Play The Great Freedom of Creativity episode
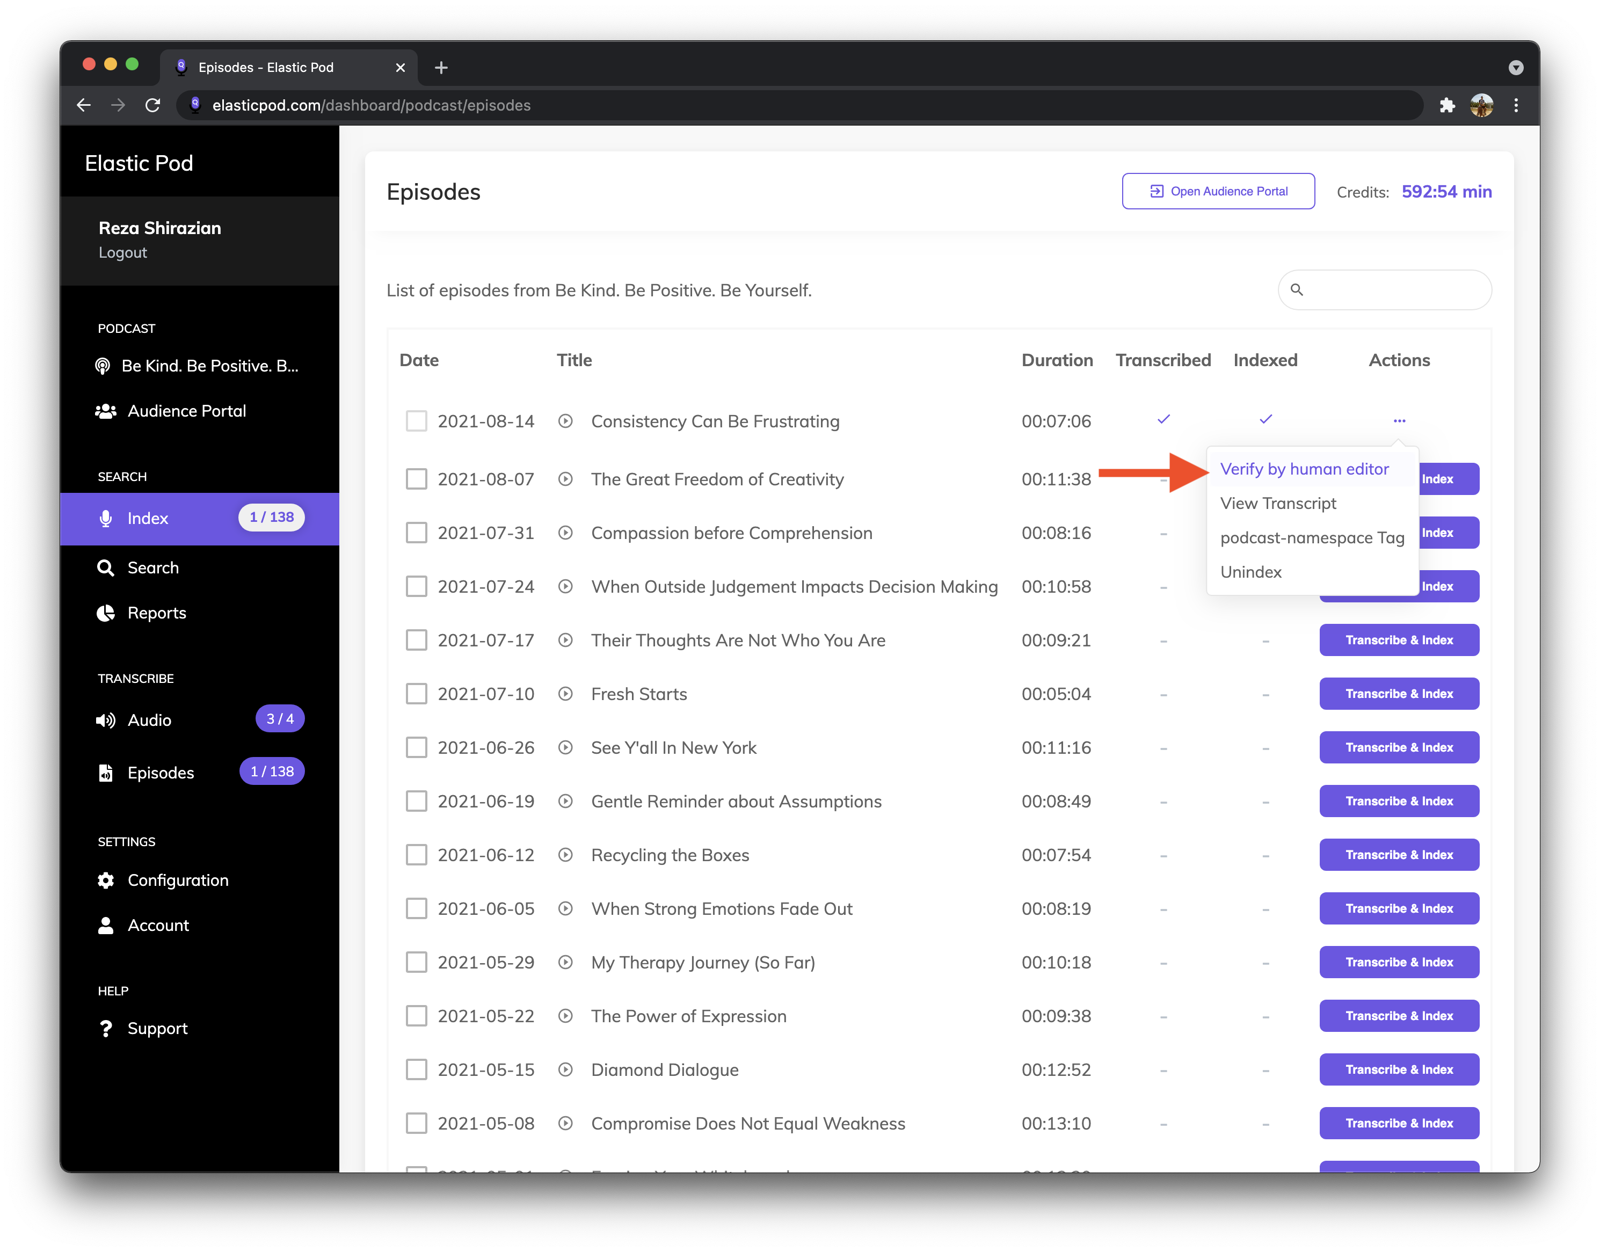This screenshot has height=1252, width=1600. 565,479
